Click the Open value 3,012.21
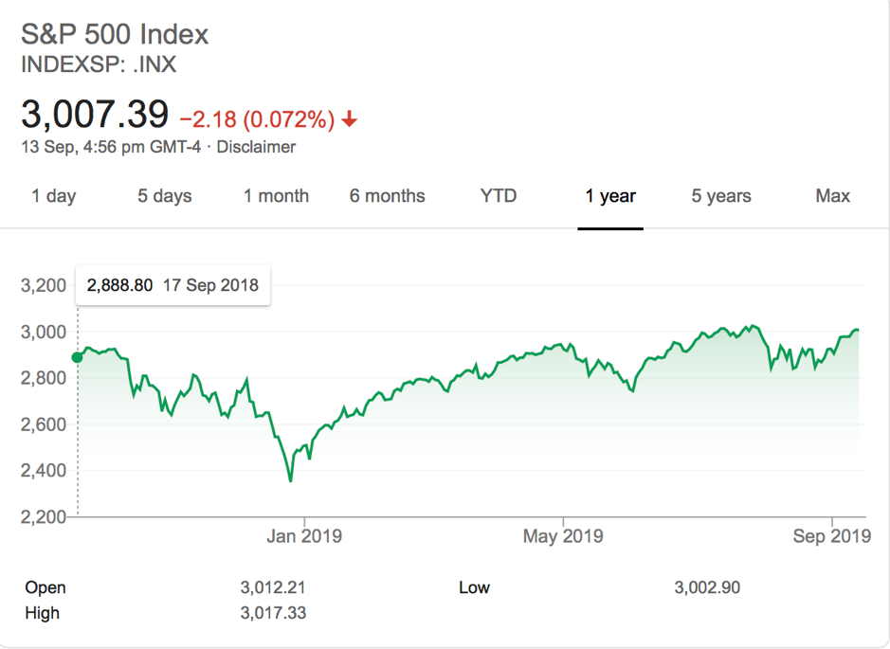 pyautogui.click(x=273, y=587)
